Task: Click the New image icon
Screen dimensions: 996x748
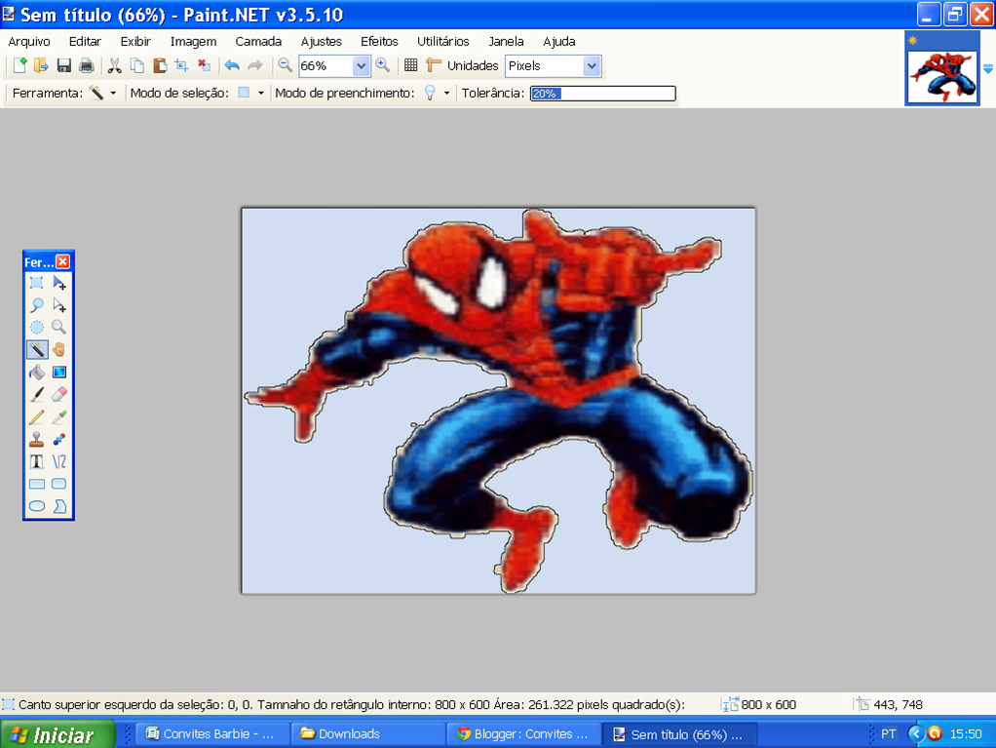Action: (x=19, y=65)
